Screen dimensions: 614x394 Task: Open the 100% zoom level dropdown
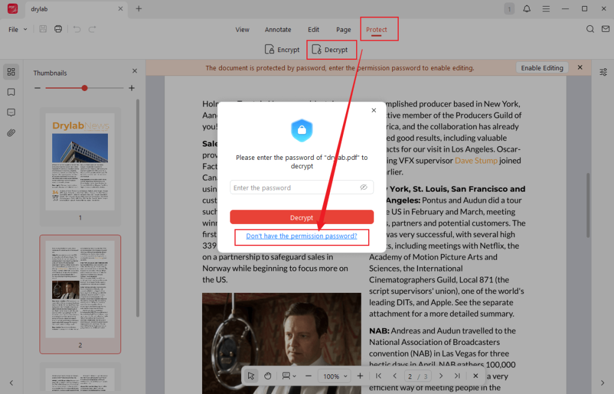click(x=334, y=375)
